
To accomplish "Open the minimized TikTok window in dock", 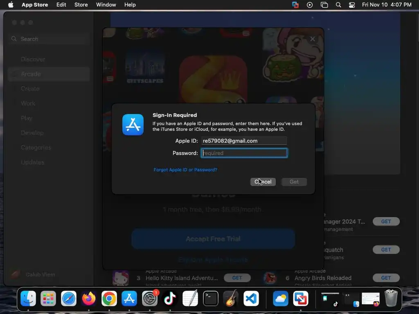I will point(330,299).
